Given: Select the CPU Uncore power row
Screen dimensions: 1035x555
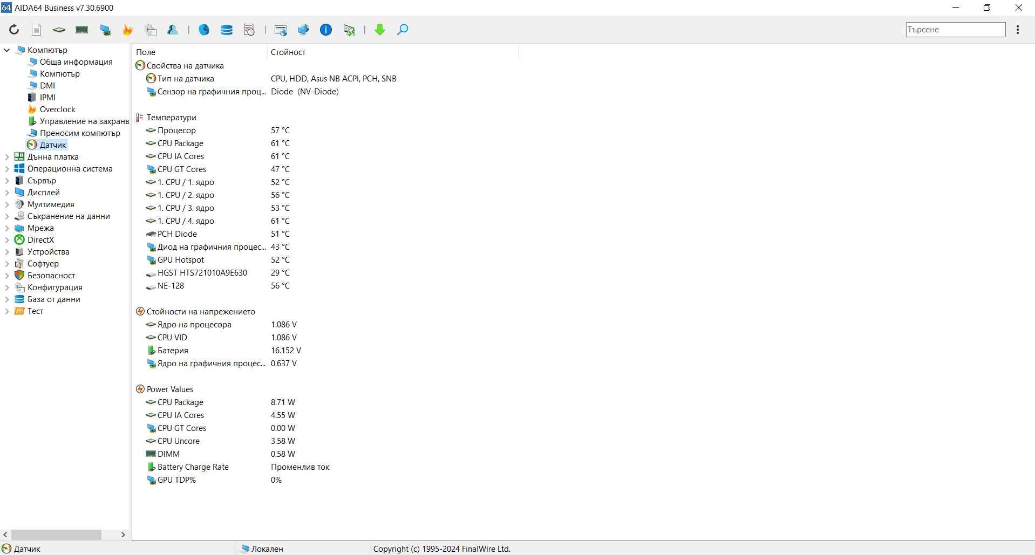Looking at the screenshot, I should [x=220, y=441].
